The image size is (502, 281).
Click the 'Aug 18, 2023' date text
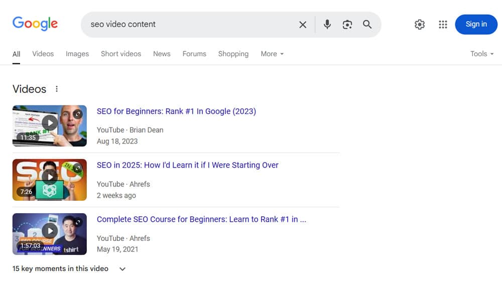click(x=117, y=141)
